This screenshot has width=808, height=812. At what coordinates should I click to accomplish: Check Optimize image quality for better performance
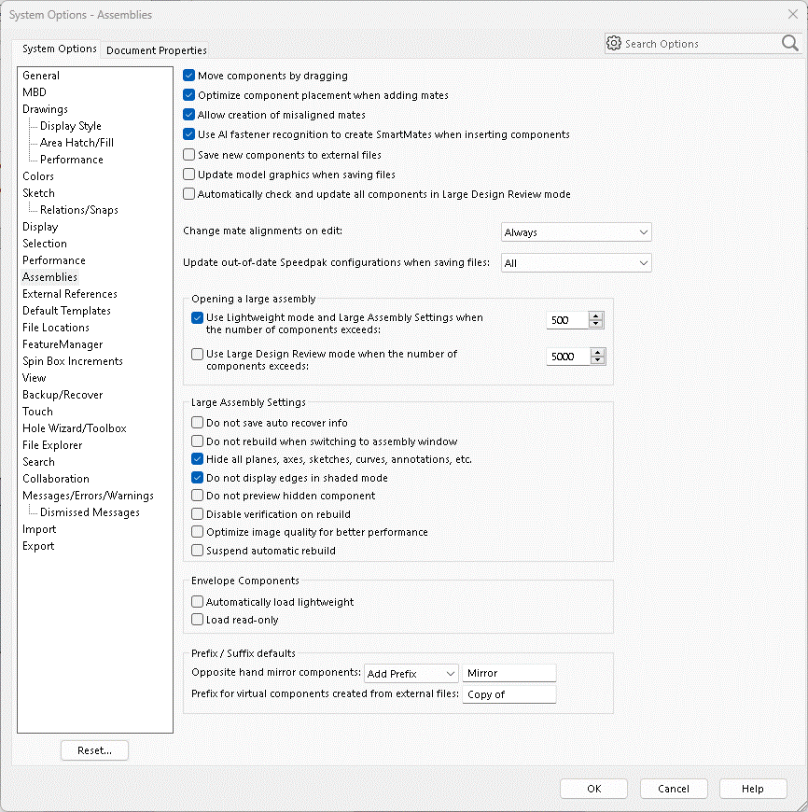pyautogui.click(x=197, y=532)
